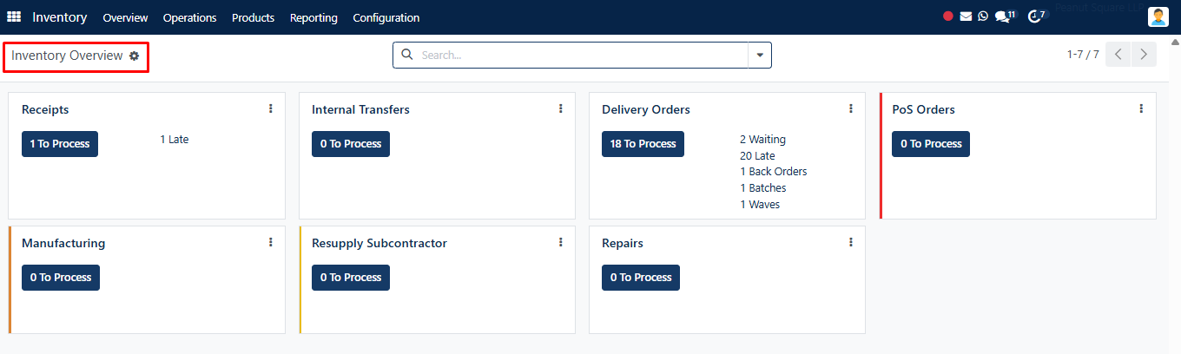Open the Resupply Subcontractor card three-dot menu

561,242
